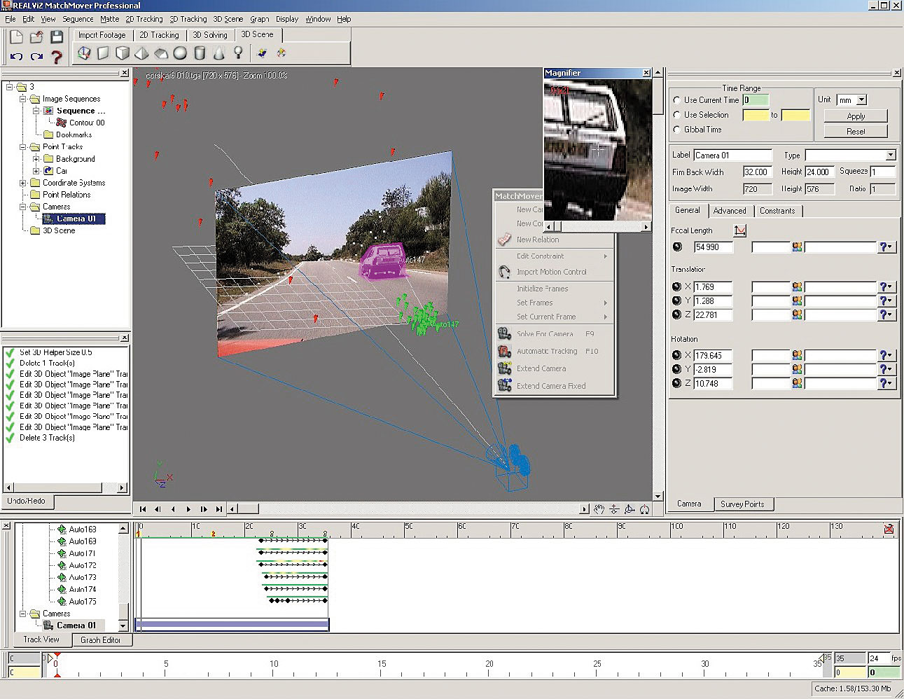Select the pan hand tool below viewport
Viewport: 904px width, 699px height.
tap(599, 509)
